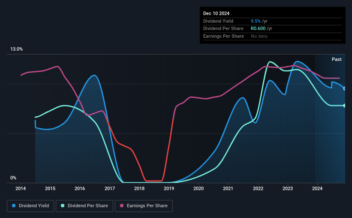
Task: Toggle the Dividend Per Share legend button
Action: (84, 206)
